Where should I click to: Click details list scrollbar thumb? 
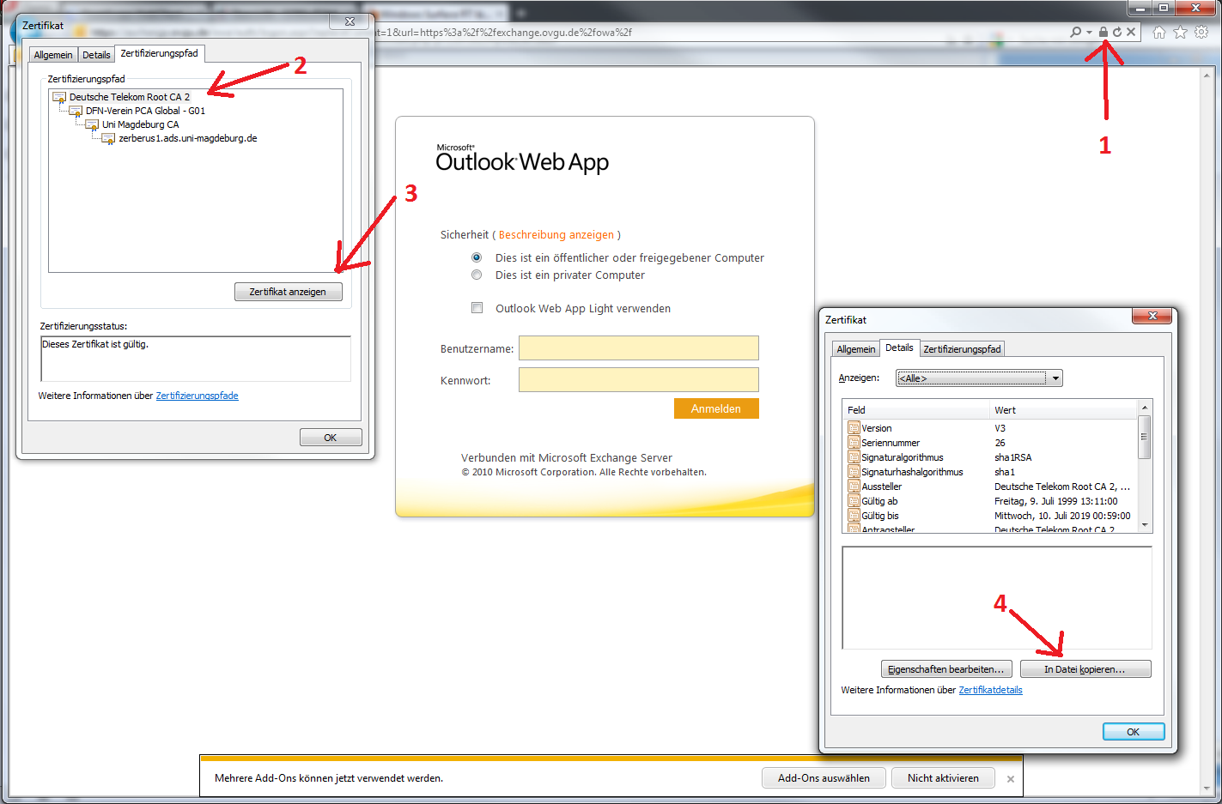coord(1144,437)
